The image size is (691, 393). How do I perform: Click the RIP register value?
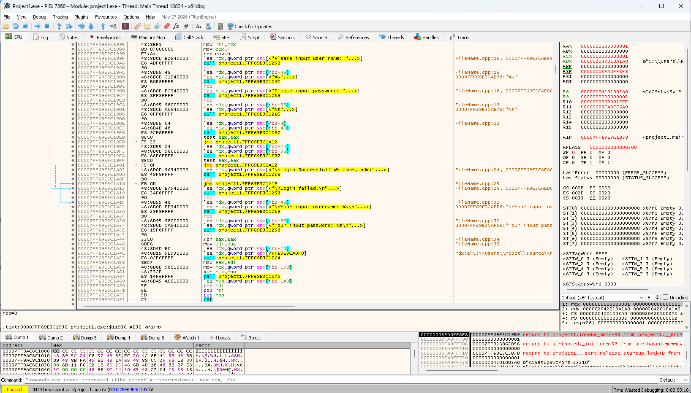[604, 137]
